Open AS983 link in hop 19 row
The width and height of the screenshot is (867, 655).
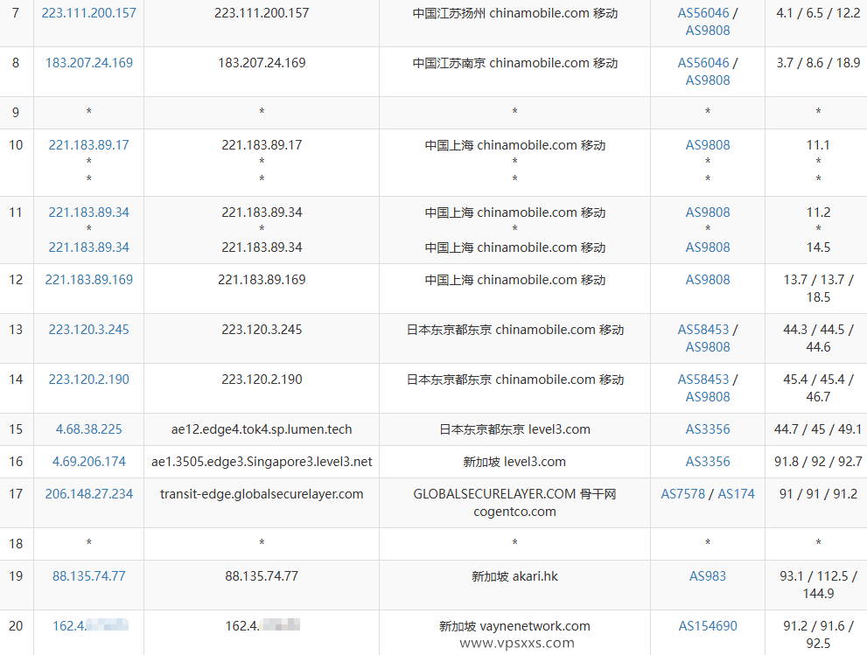pos(708,576)
